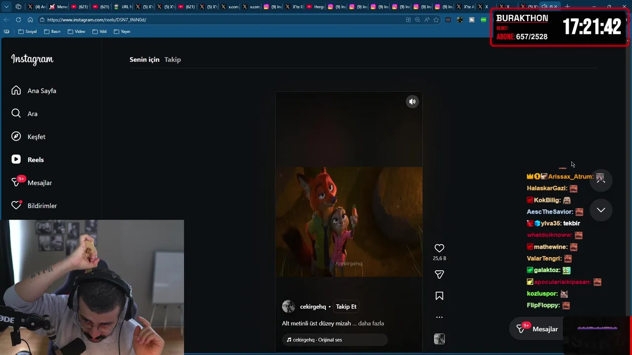632x355 pixels.
Task: Like the reel with heart icon
Action: point(439,248)
